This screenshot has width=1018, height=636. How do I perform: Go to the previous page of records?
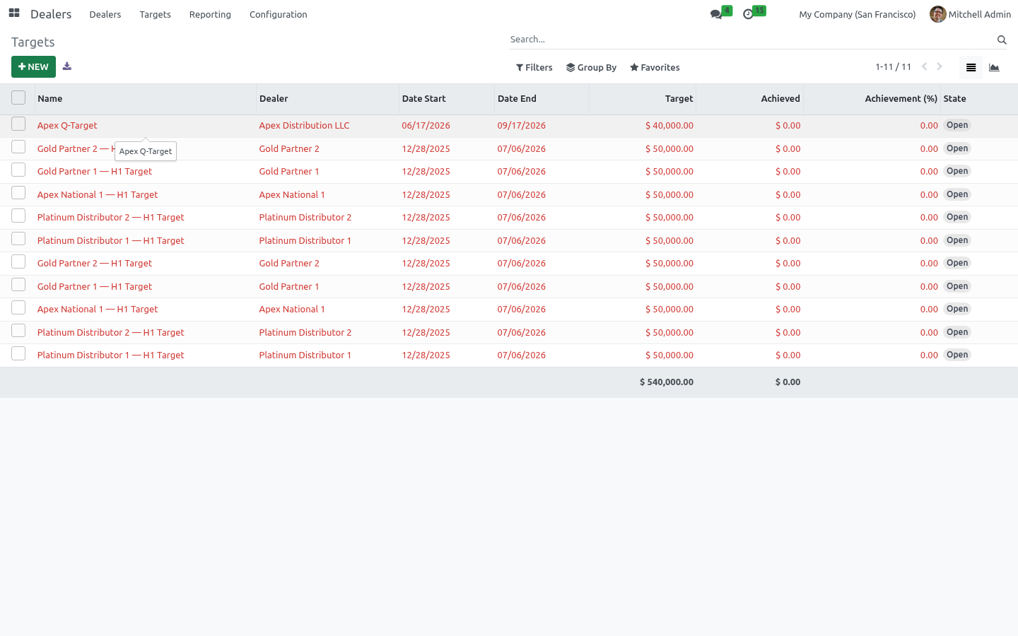tap(924, 66)
